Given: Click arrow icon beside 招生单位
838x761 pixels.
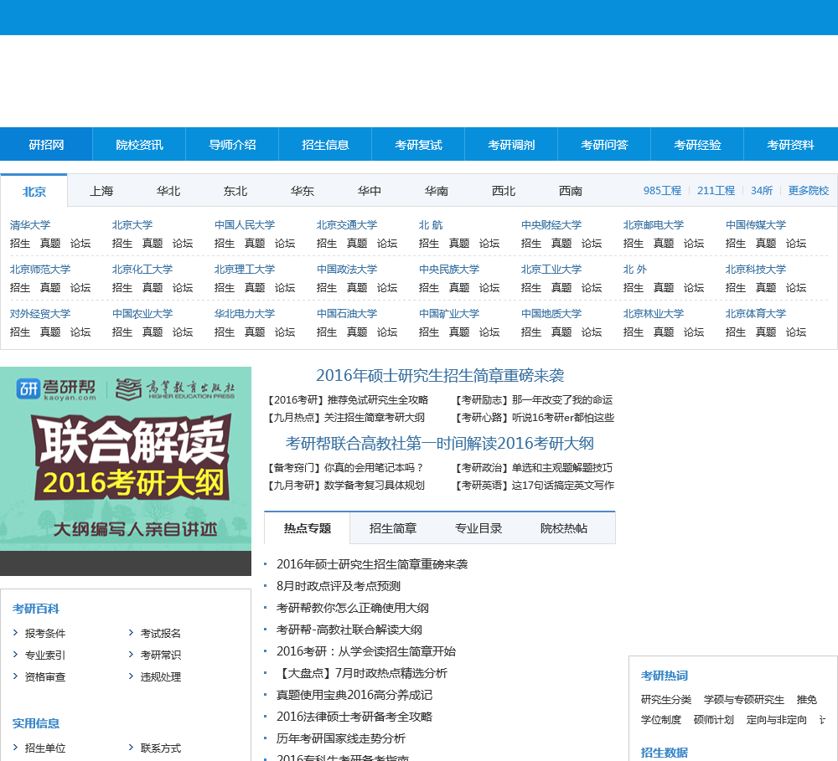Looking at the screenshot, I should (x=16, y=748).
